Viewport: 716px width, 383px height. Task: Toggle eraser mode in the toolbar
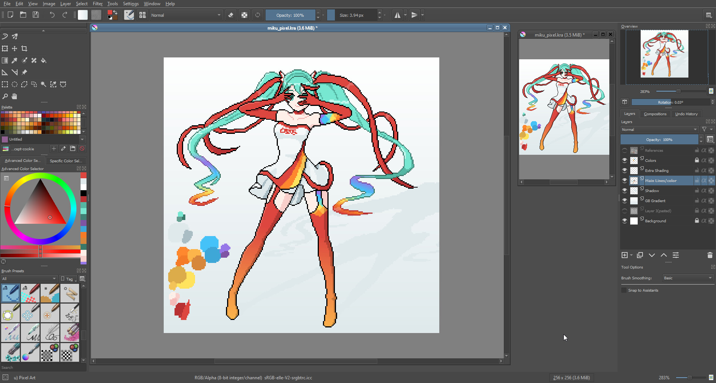pos(231,15)
